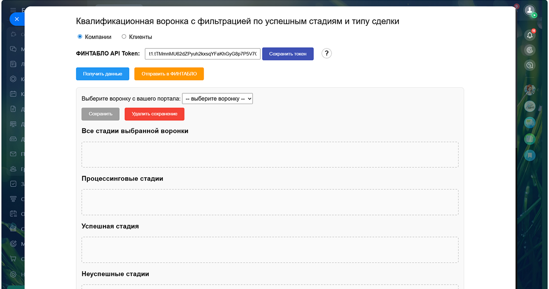Focus the ФИНТАБЛО API Token field

click(x=202, y=54)
